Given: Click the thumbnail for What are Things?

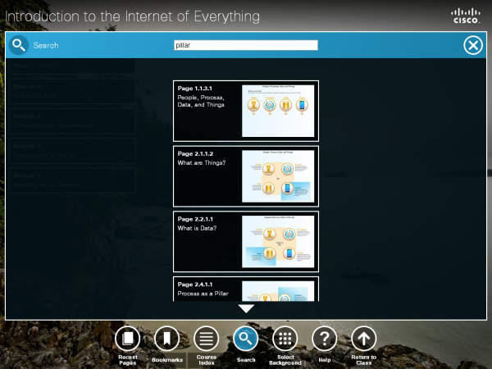Looking at the screenshot, I should coord(278,175).
